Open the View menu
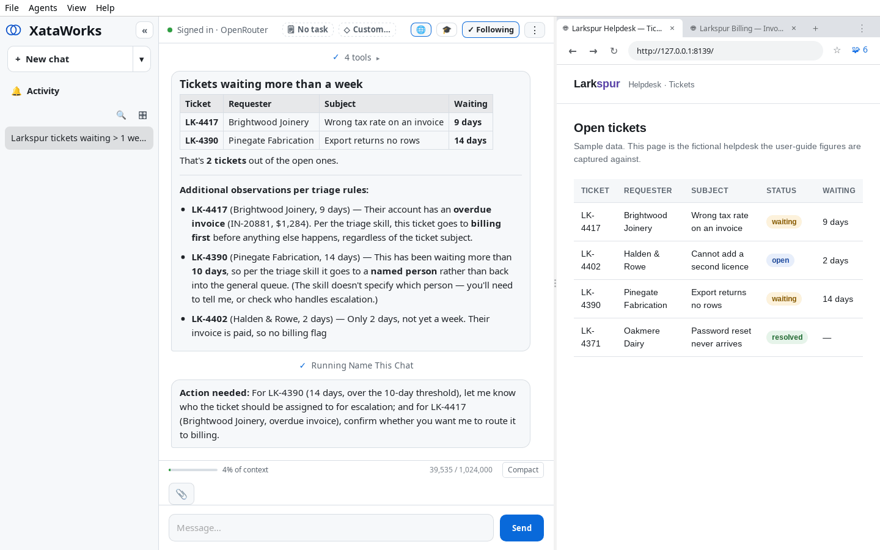This screenshot has height=550, width=880. [x=76, y=8]
